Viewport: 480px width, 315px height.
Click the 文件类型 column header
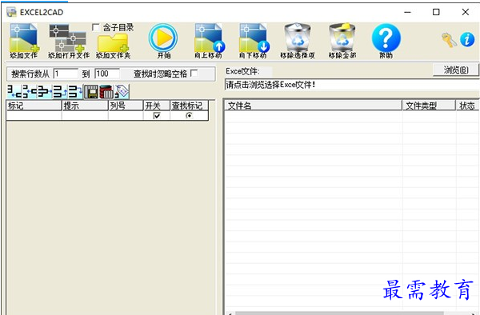click(429, 106)
